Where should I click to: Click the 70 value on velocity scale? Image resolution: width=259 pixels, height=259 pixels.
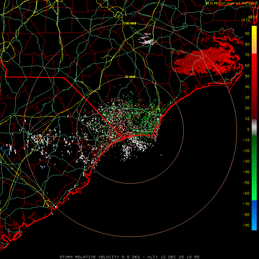tap(247, 55)
